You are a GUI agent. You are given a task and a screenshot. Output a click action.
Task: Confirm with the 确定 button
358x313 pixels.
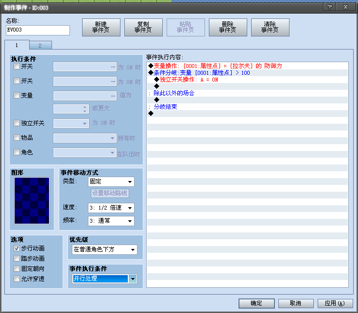(256, 303)
